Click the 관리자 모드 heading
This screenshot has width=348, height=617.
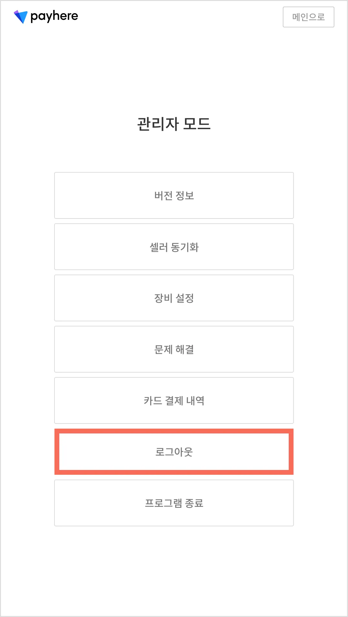[x=174, y=124]
